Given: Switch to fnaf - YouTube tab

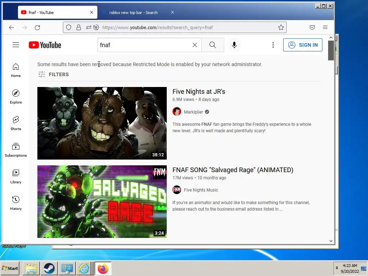Looking at the screenshot, I should (57, 13).
